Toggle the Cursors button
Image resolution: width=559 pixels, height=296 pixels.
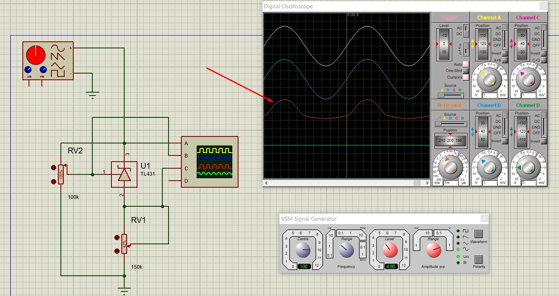click(465, 77)
